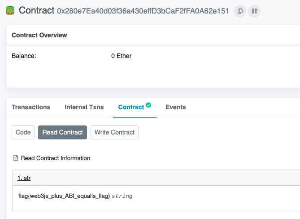Screen dimensions: 300x219
Task: Click the document icon beside Read Contract Information
Action: [x=16, y=158]
